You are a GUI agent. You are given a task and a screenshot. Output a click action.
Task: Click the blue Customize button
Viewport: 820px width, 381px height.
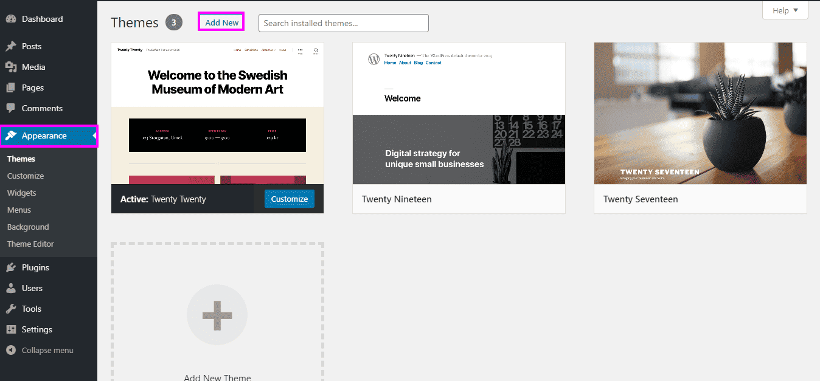tap(290, 199)
